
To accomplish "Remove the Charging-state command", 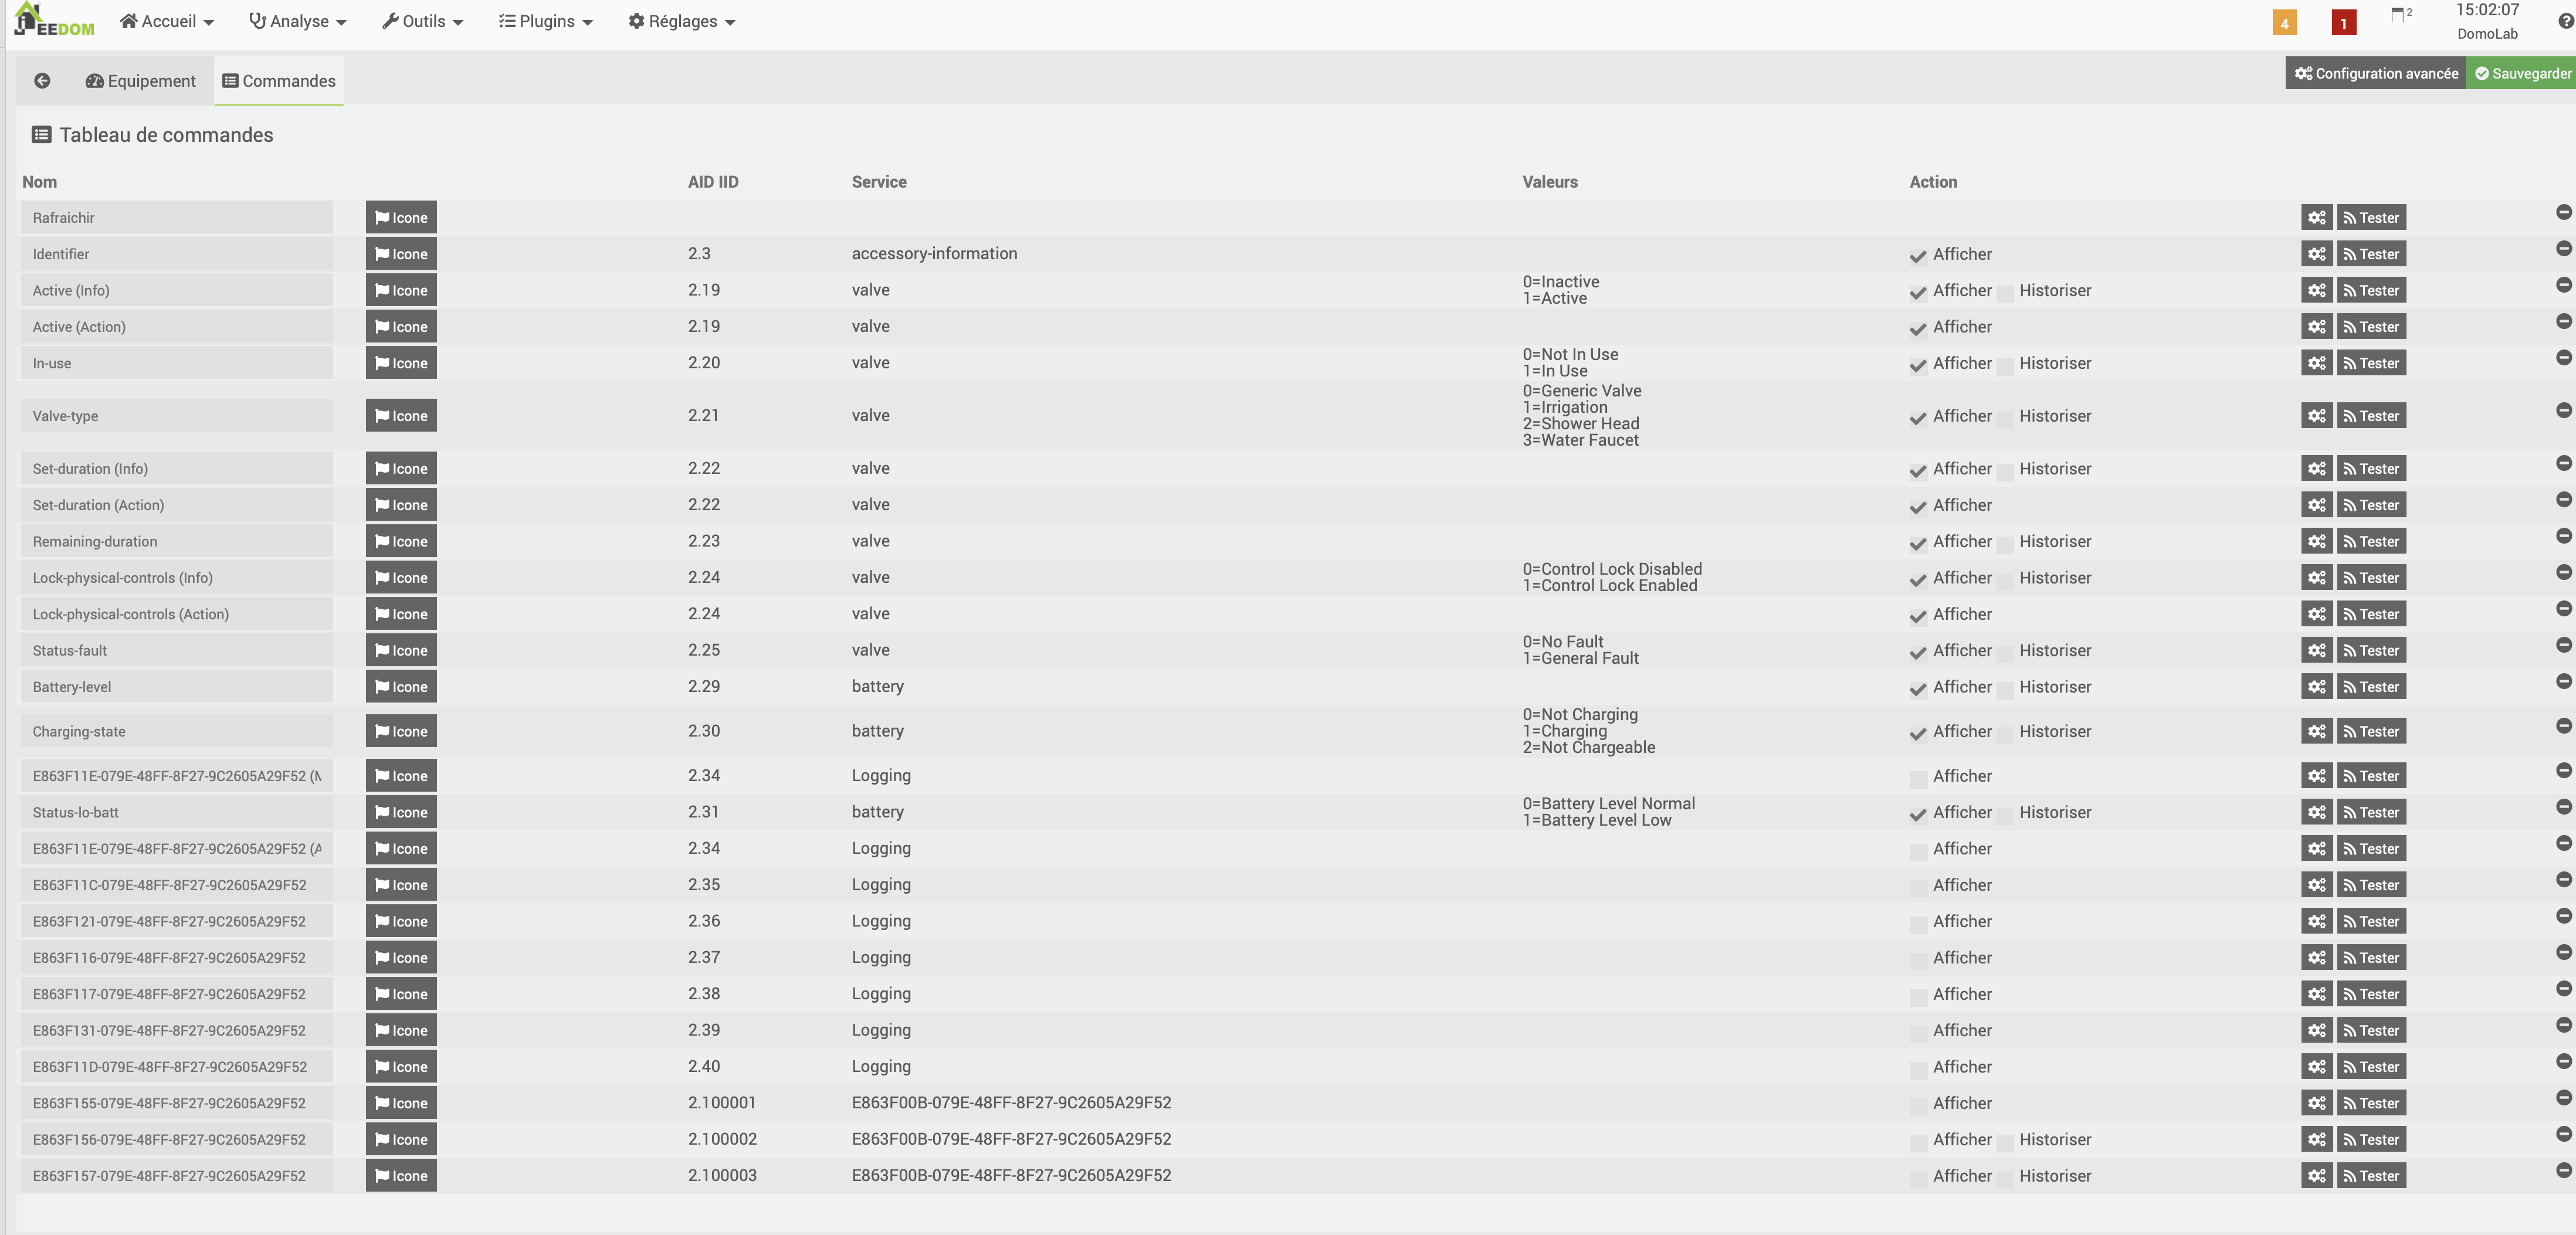I will coord(2563,725).
